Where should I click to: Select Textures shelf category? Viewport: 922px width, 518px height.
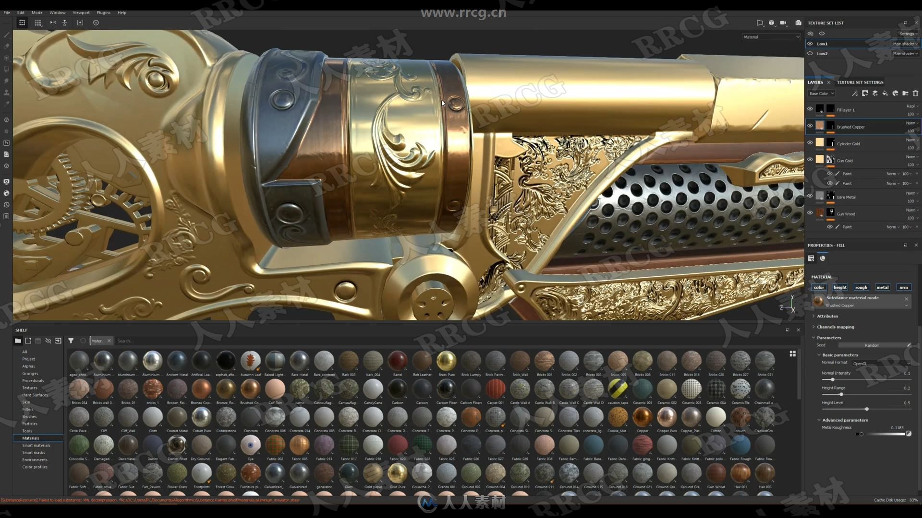pos(30,388)
